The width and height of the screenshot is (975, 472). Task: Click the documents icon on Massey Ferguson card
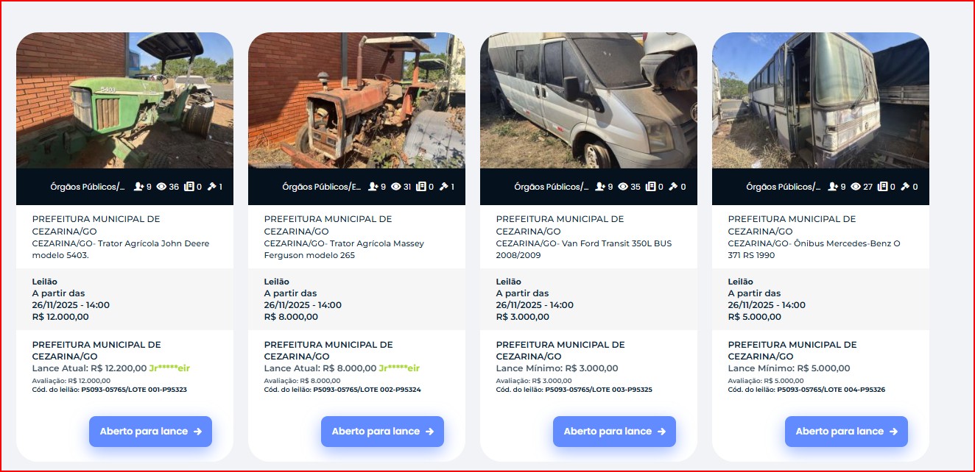click(x=420, y=187)
